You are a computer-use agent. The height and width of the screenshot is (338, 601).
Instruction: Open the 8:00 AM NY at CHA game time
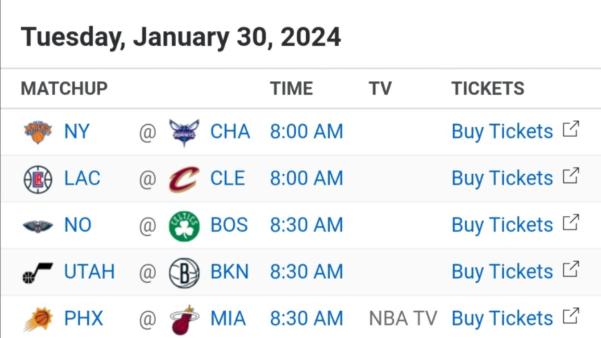point(306,131)
